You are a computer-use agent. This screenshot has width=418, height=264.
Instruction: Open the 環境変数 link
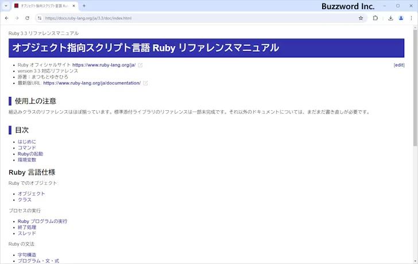[27, 160]
